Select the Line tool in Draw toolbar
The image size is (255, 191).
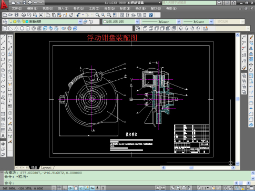pyautogui.click(x=3, y=37)
